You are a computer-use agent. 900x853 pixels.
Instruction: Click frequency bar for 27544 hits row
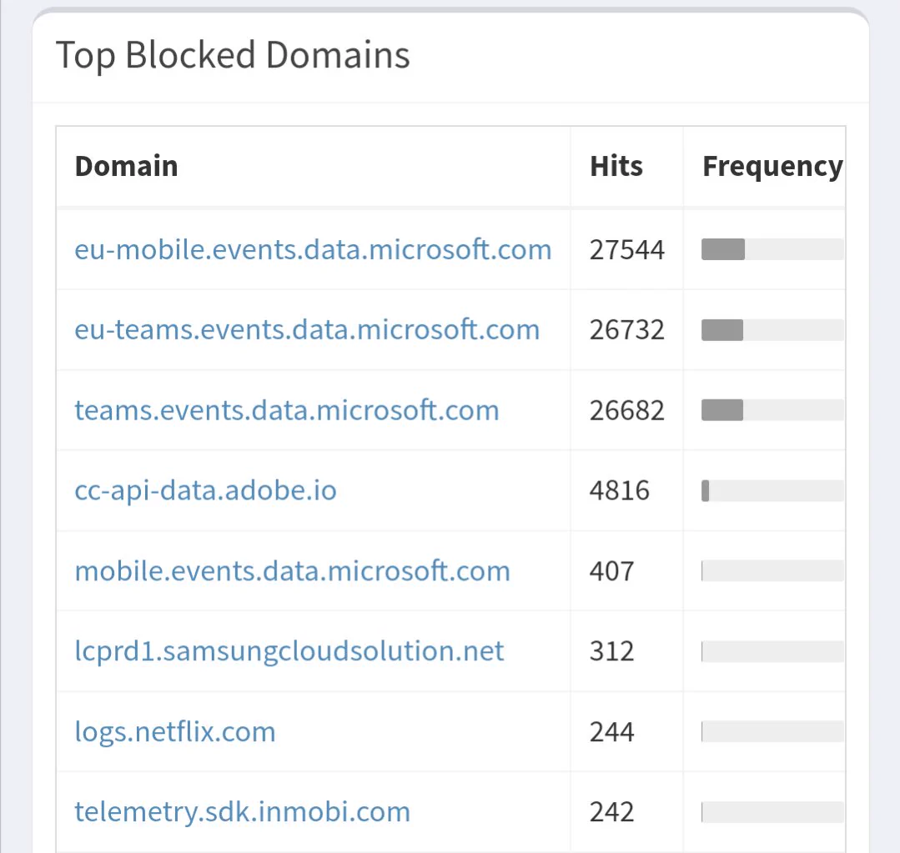(x=772, y=249)
